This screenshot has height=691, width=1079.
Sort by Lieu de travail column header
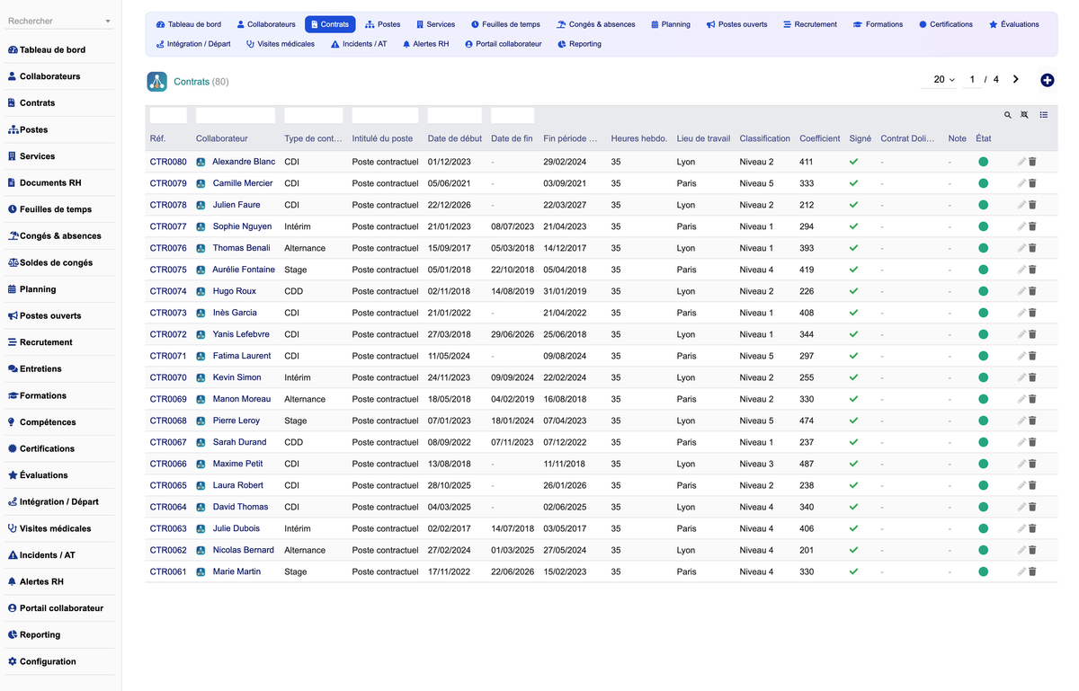[703, 138]
